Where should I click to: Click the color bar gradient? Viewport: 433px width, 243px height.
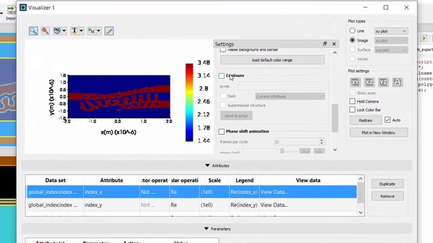coord(189,103)
